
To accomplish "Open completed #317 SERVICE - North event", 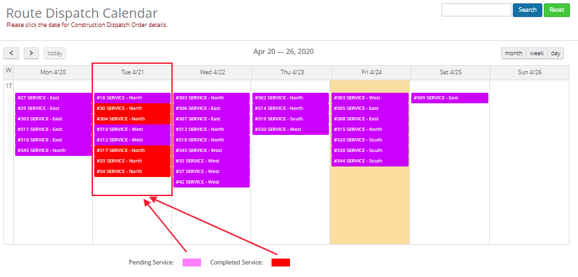I will tap(132, 151).
